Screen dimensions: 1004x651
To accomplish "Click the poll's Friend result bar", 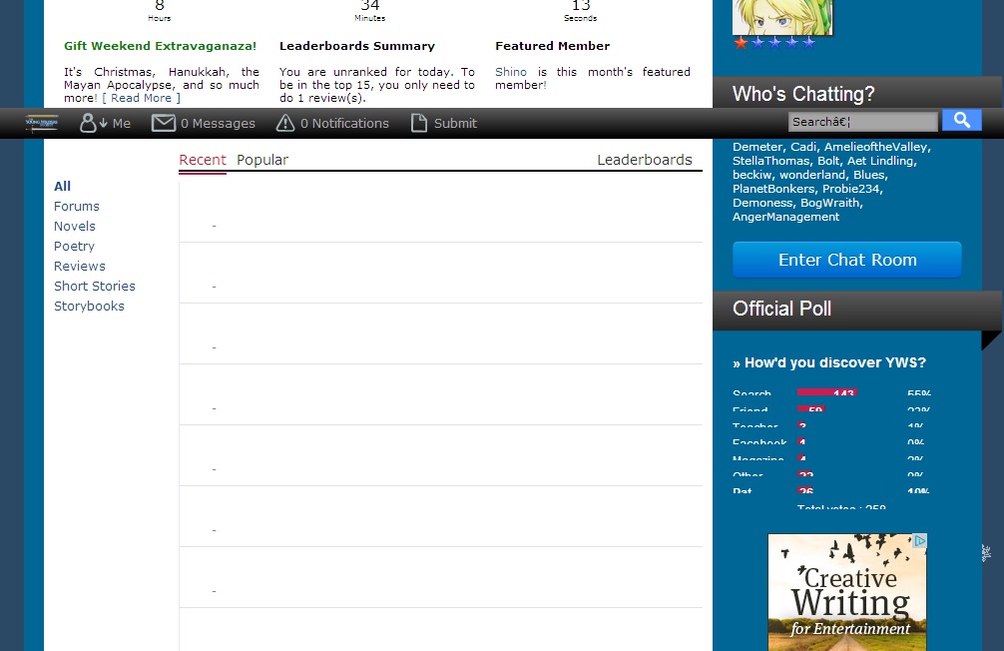I will click(811, 408).
